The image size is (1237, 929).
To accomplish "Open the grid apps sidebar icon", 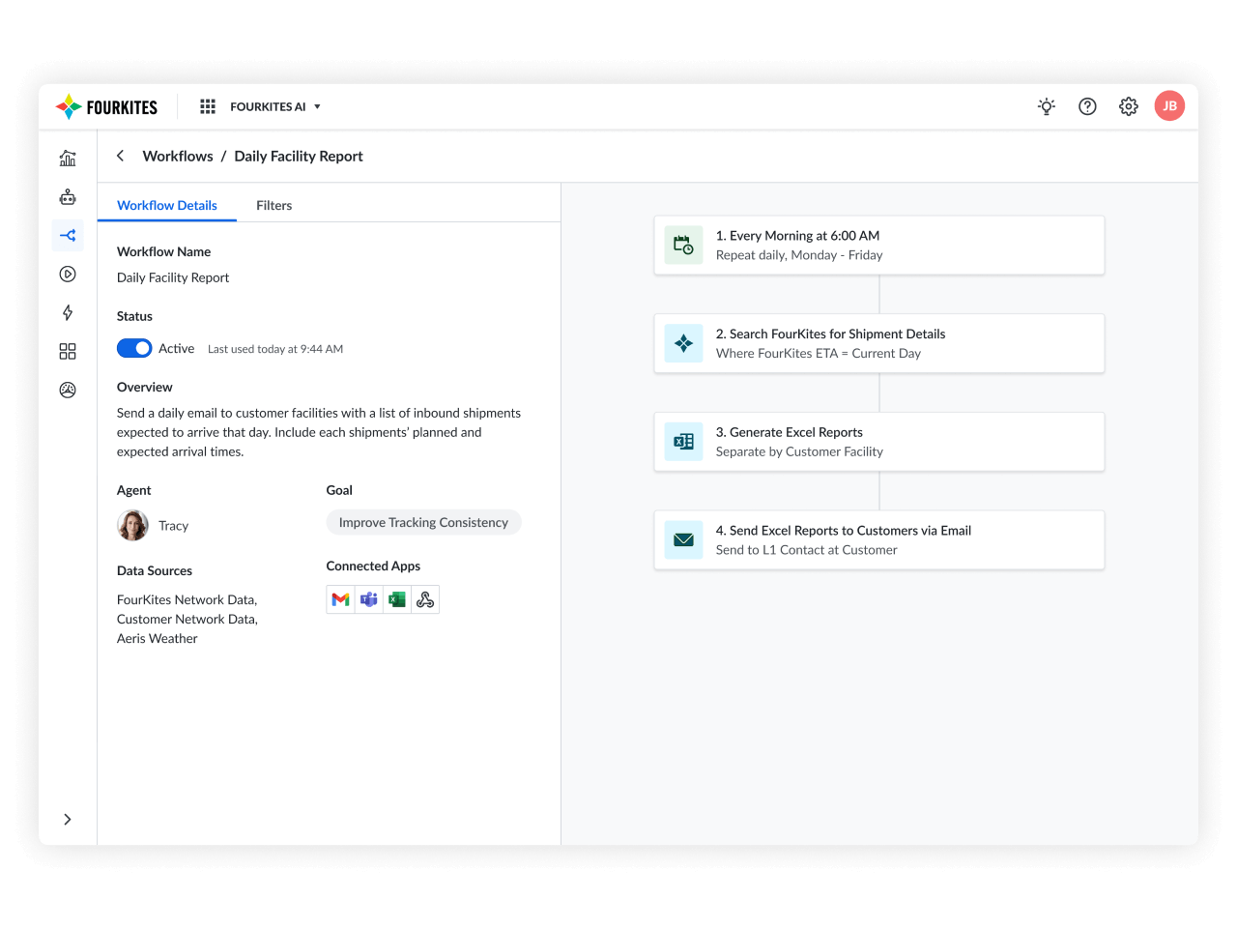I will click(x=68, y=352).
